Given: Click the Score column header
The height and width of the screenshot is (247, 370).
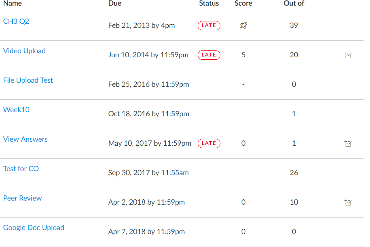Looking at the screenshot, I should pyautogui.click(x=243, y=4).
